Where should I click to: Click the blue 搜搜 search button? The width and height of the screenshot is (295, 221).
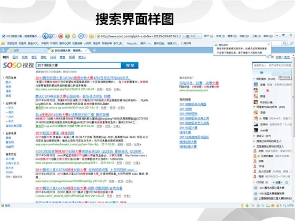coord(130,65)
